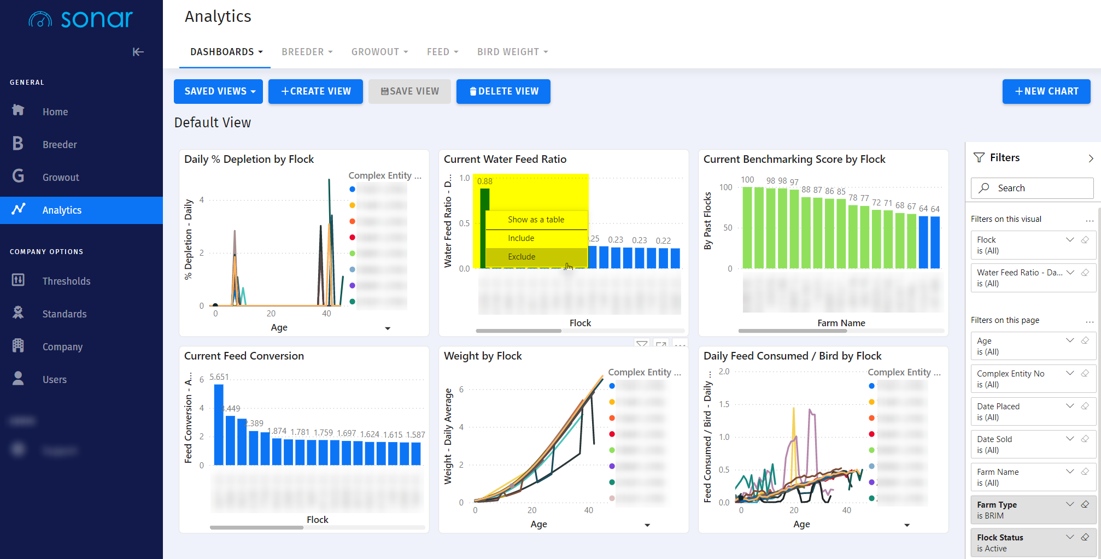
Task: Clear the Date Sold filter
Action: coord(1085,439)
